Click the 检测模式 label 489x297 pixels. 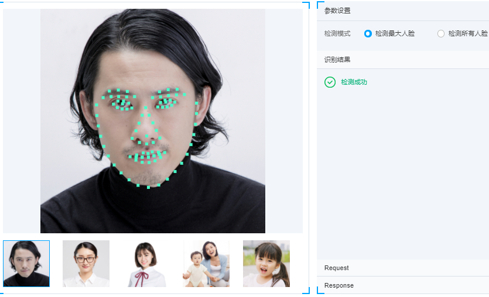pyautogui.click(x=337, y=34)
